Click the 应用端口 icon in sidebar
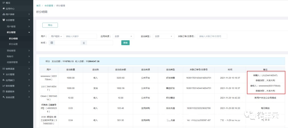The height and width of the screenshot is (128, 288). coord(4,80)
